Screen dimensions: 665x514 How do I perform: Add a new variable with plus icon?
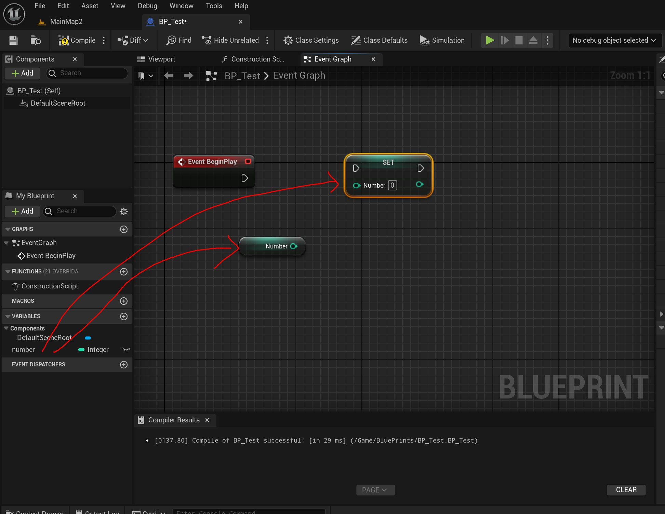pos(124,316)
